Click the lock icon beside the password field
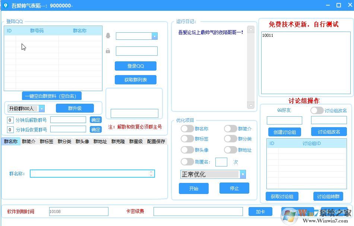 108,51
